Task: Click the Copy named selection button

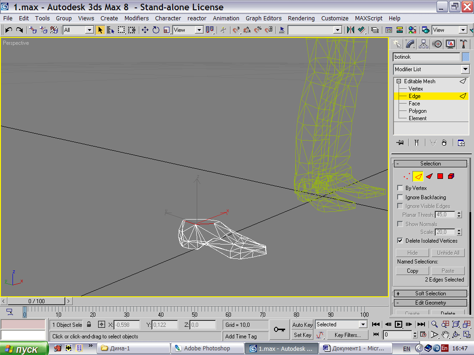Action: [412, 271]
